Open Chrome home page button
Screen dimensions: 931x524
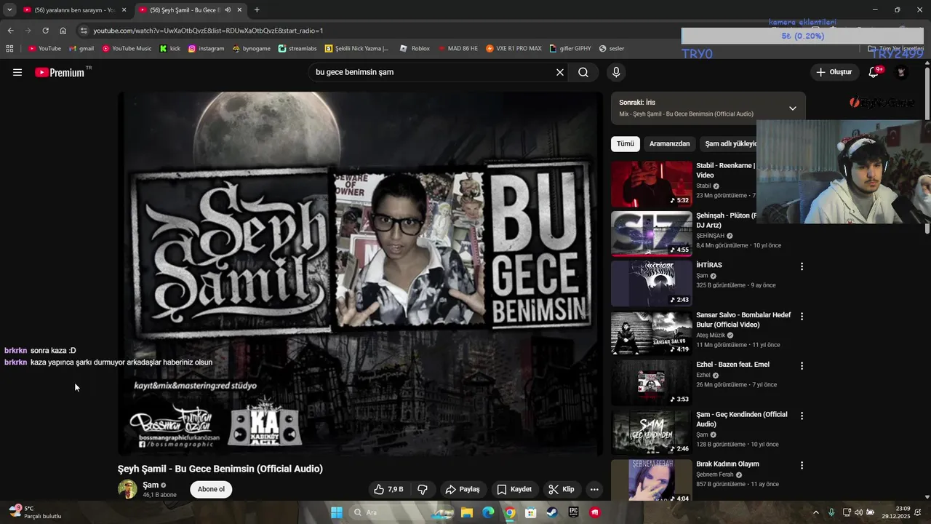63,31
